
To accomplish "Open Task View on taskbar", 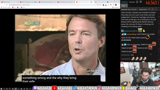I will (10, 89).
